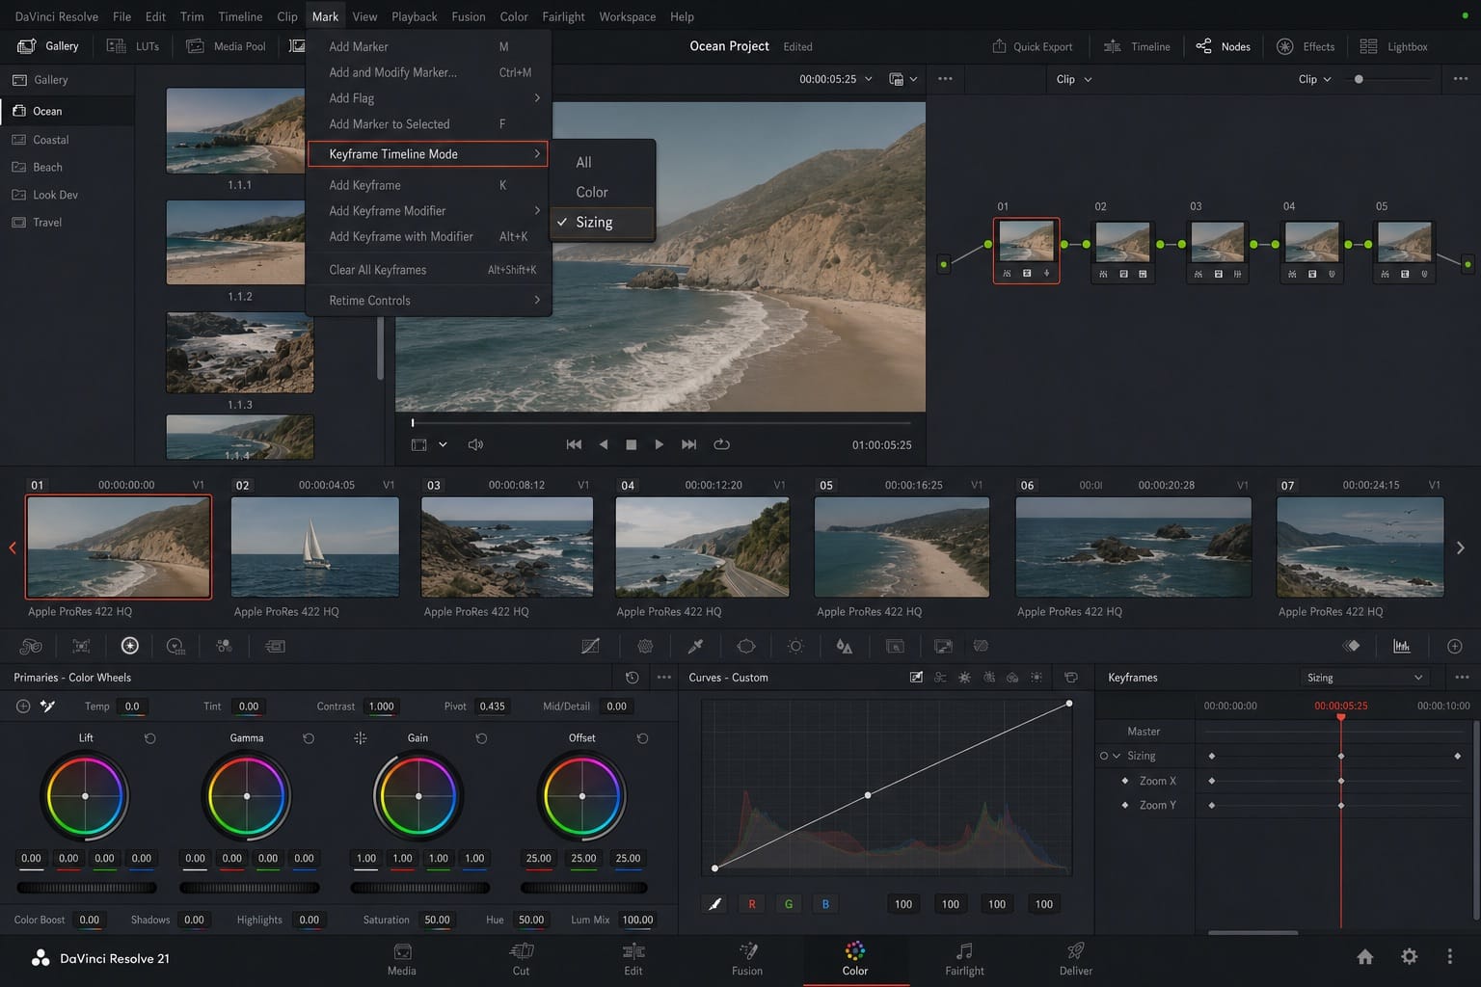Toggle Sizing keyframe auto circle
The width and height of the screenshot is (1481, 987).
click(x=1104, y=756)
